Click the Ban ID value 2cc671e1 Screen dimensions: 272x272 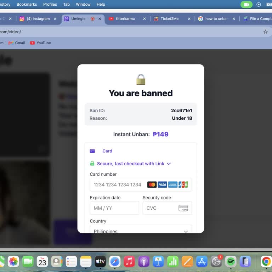coord(181,110)
